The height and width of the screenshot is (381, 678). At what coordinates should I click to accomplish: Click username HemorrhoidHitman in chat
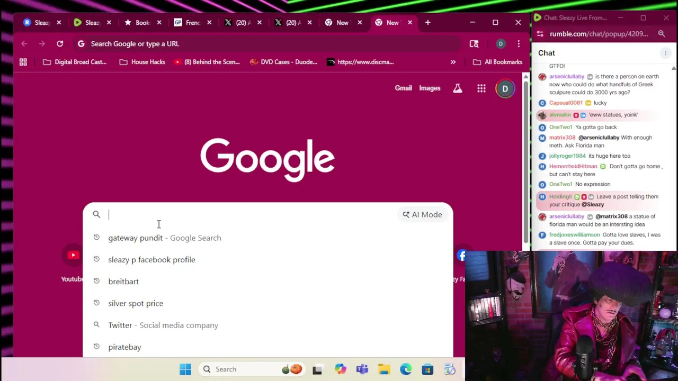point(573,166)
